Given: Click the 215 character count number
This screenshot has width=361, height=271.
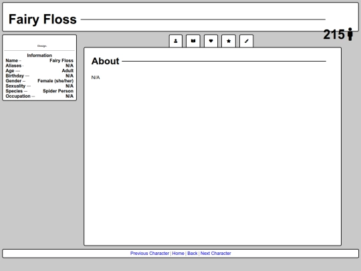Looking at the screenshot, I should coord(334,34).
